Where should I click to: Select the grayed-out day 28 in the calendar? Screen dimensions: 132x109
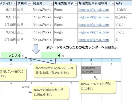pos(11,64)
